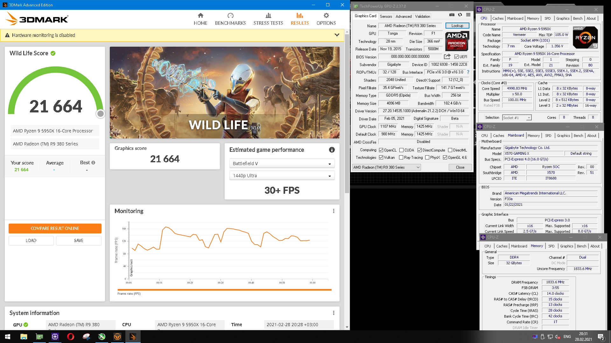The height and width of the screenshot is (343, 611).
Task: Toggle the Ray Tracing checkbox
Action: [x=401, y=158]
